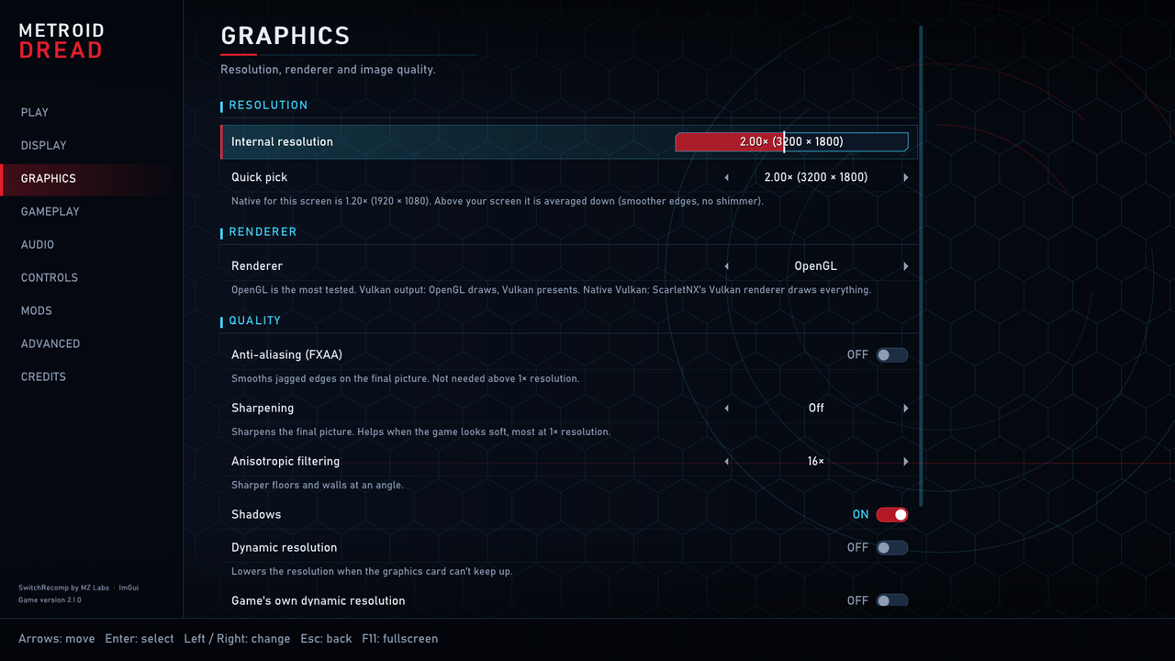The height and width of the screenshot is (661, 1175).
Task: Enable the Dynamic resolution toggle
Action: 891,548
